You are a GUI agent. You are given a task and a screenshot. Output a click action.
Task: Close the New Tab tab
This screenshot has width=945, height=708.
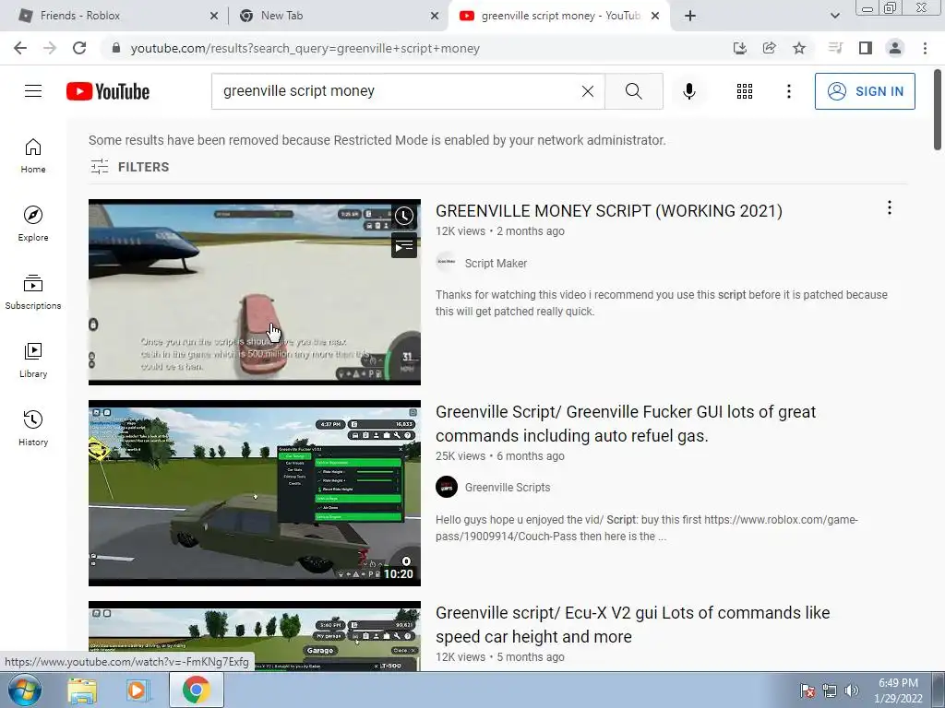pos(435,17)
